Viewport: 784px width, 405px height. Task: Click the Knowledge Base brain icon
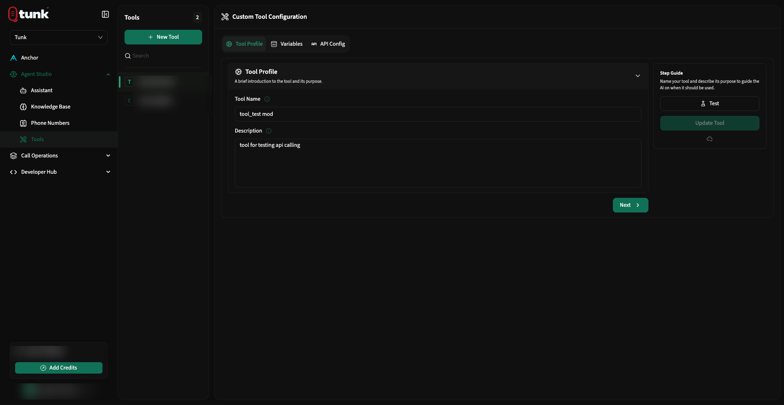click(x=23, y=107)
